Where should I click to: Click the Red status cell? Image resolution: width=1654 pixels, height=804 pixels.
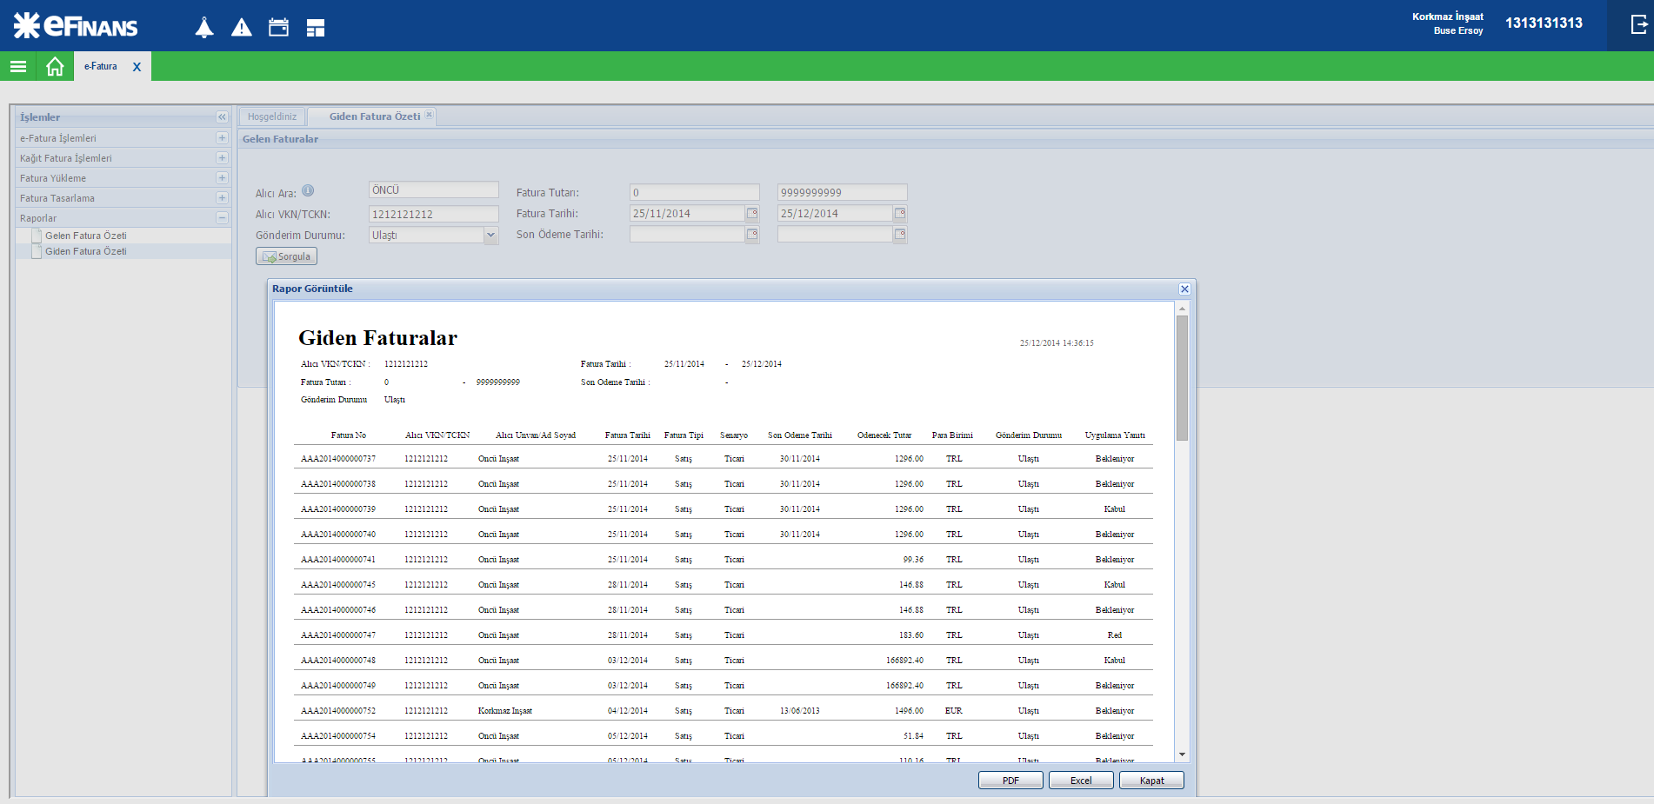point(1115,635)
